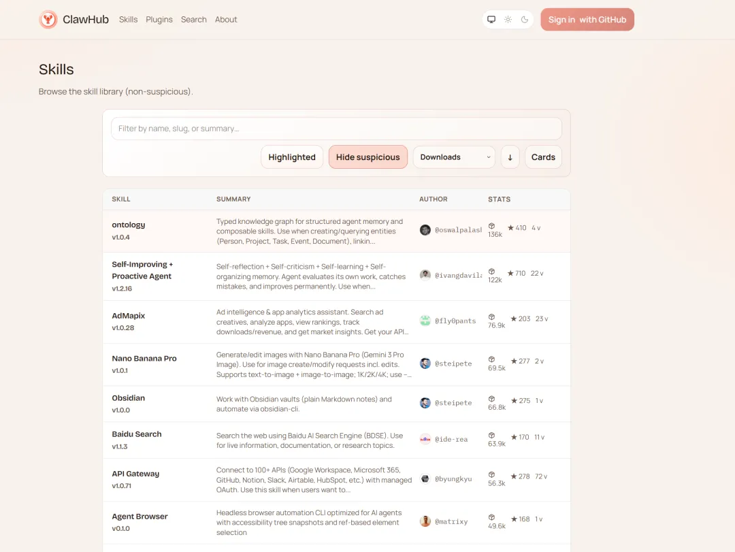The height and width of the screenshot is (552, 735).
Task: Open the Nano Banana Pro skill
Action: [x=144, y=358]
